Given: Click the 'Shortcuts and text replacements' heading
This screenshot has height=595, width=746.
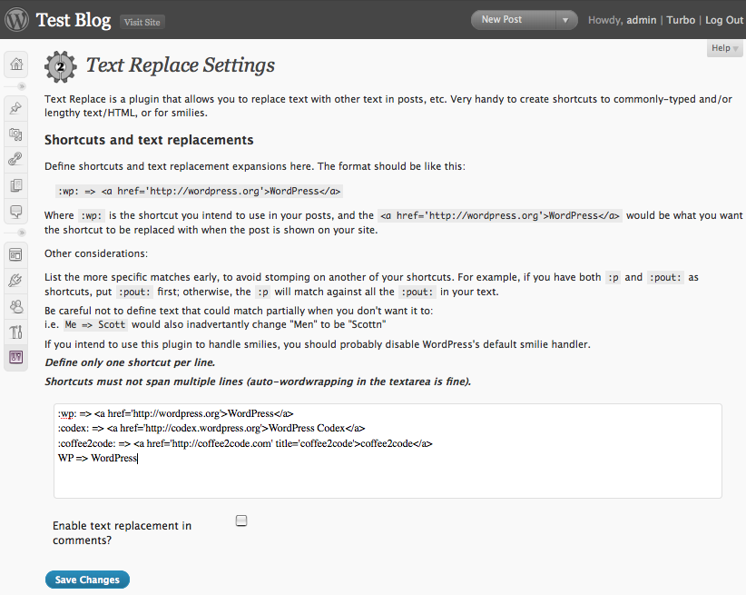Looking at the screenshot, I should 149,140.
